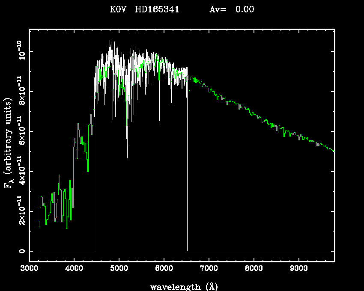
Task: Click the white vertical drop line near 6500 Å
Action: pos(187,171)
